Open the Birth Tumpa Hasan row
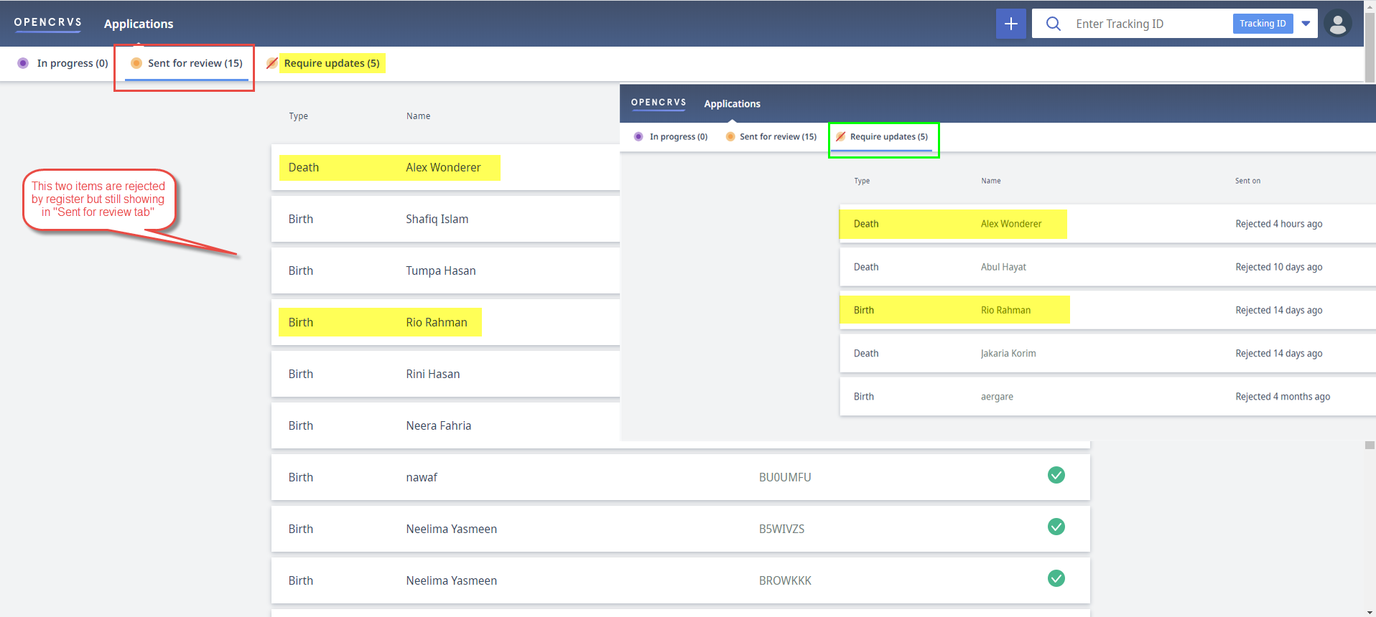Screen dimensions: 1376x617 (445, 270)
